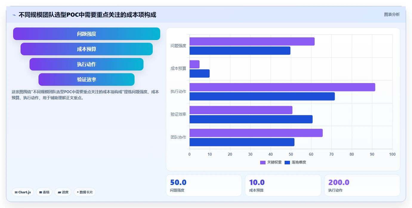
Task: Click the x-axis tick label 0
Action: pos(189,154)
